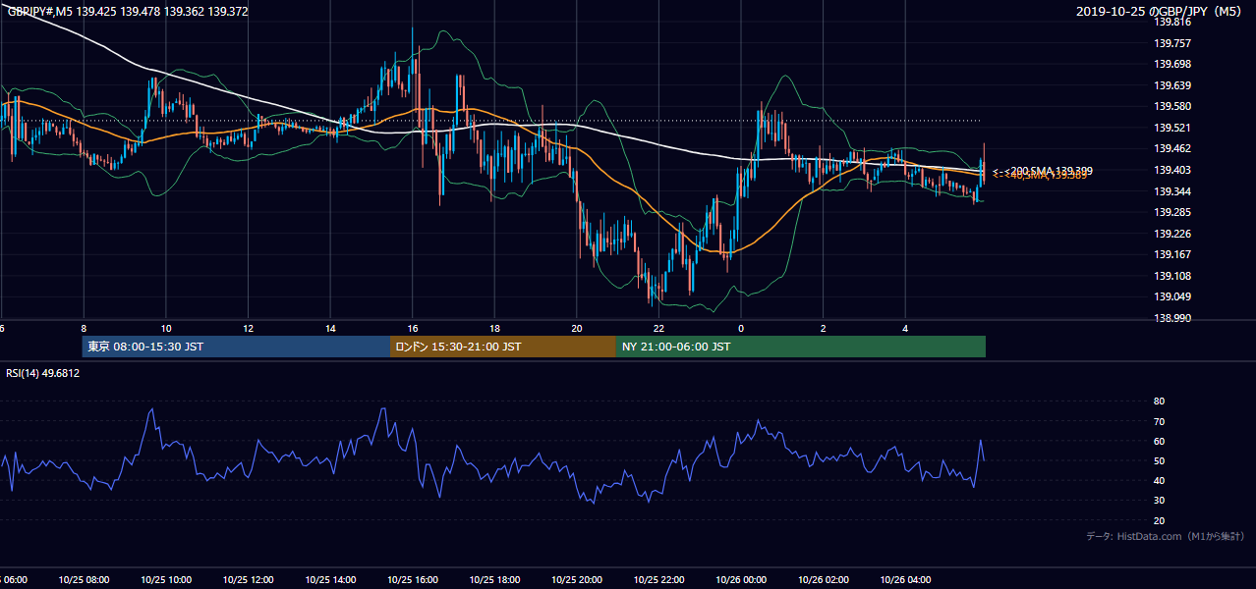Click hour tick 8 under price chart
This screenshot has width=1256, height=589.
tap(84, 328)
